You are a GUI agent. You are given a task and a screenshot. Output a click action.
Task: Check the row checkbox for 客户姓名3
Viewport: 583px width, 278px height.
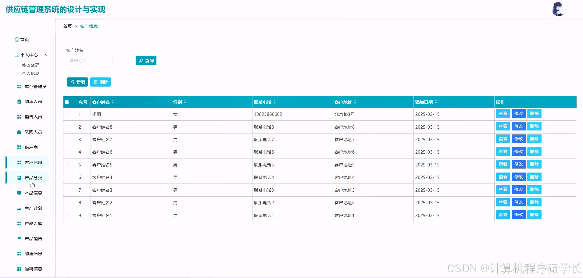point(67,190)
